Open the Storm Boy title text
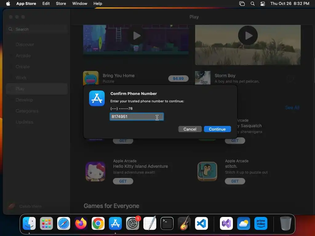Viewport: 315px width, 236px height. coord(225,76)
